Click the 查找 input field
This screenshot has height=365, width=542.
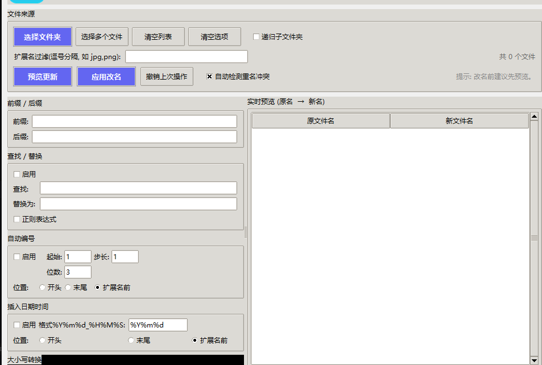click(x=138, y=188)
